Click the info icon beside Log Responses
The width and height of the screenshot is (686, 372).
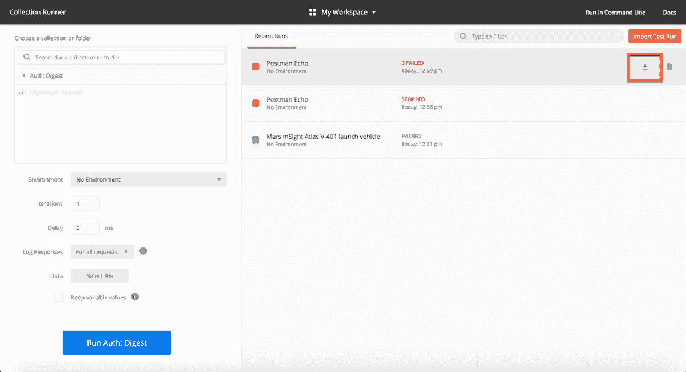(143, 251)
